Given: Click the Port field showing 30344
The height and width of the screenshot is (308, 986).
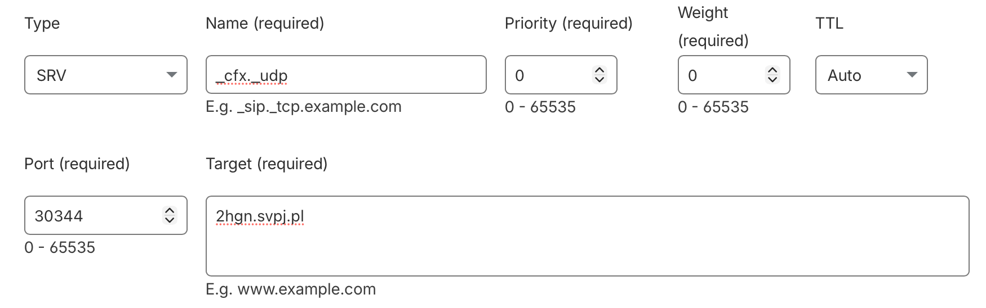Looking at the screenshot, I should 93,215.
